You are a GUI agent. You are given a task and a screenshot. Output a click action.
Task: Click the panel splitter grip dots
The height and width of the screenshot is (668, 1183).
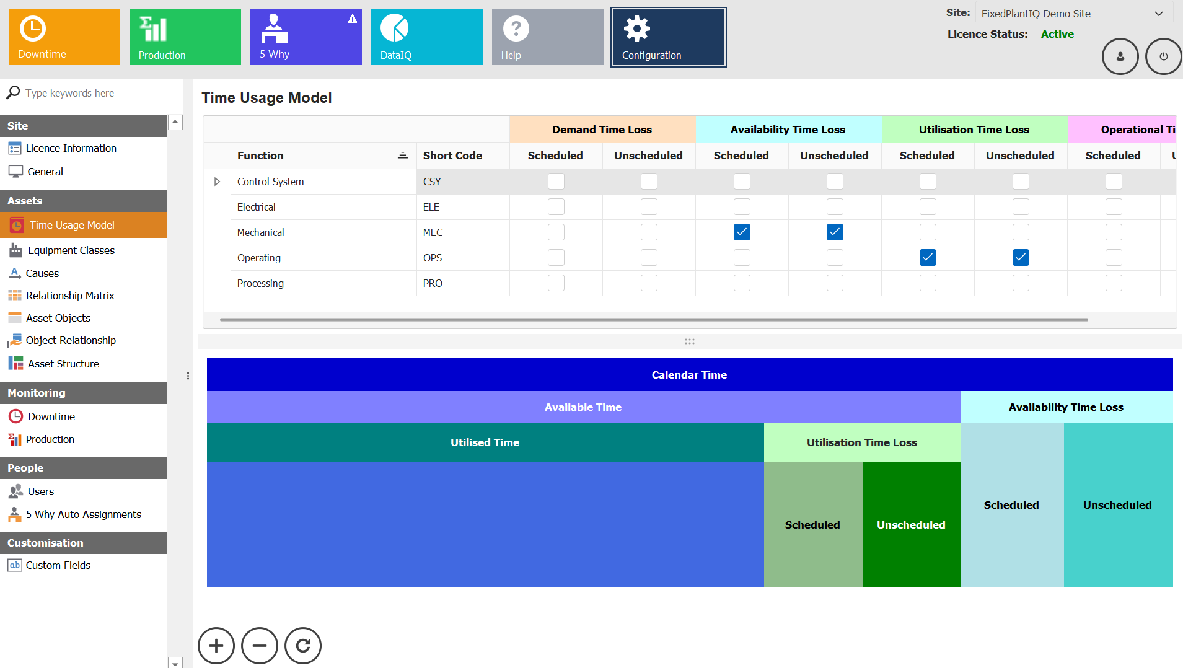point(690,341)
